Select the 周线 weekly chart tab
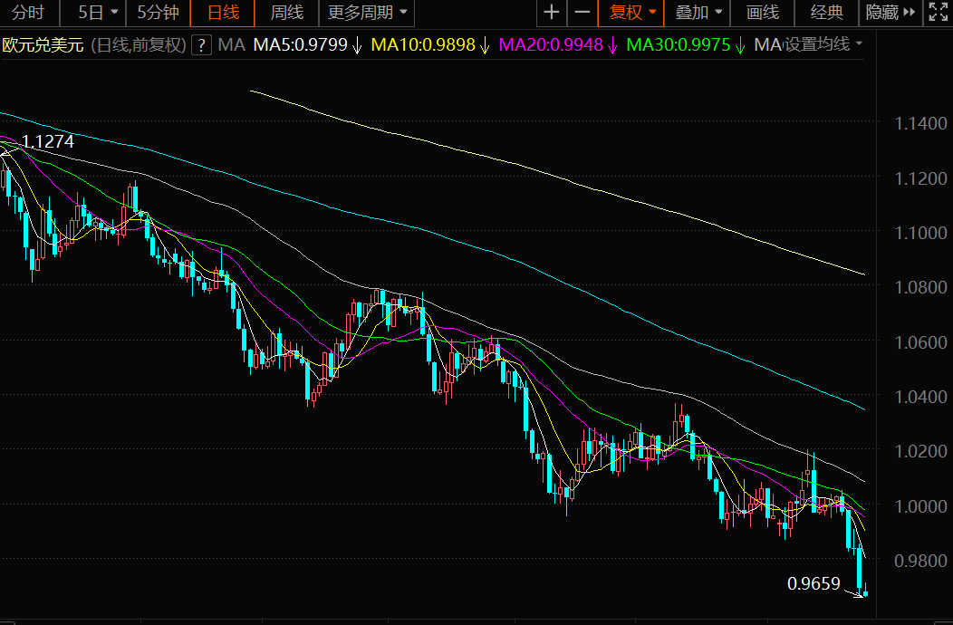 (287, 13)
